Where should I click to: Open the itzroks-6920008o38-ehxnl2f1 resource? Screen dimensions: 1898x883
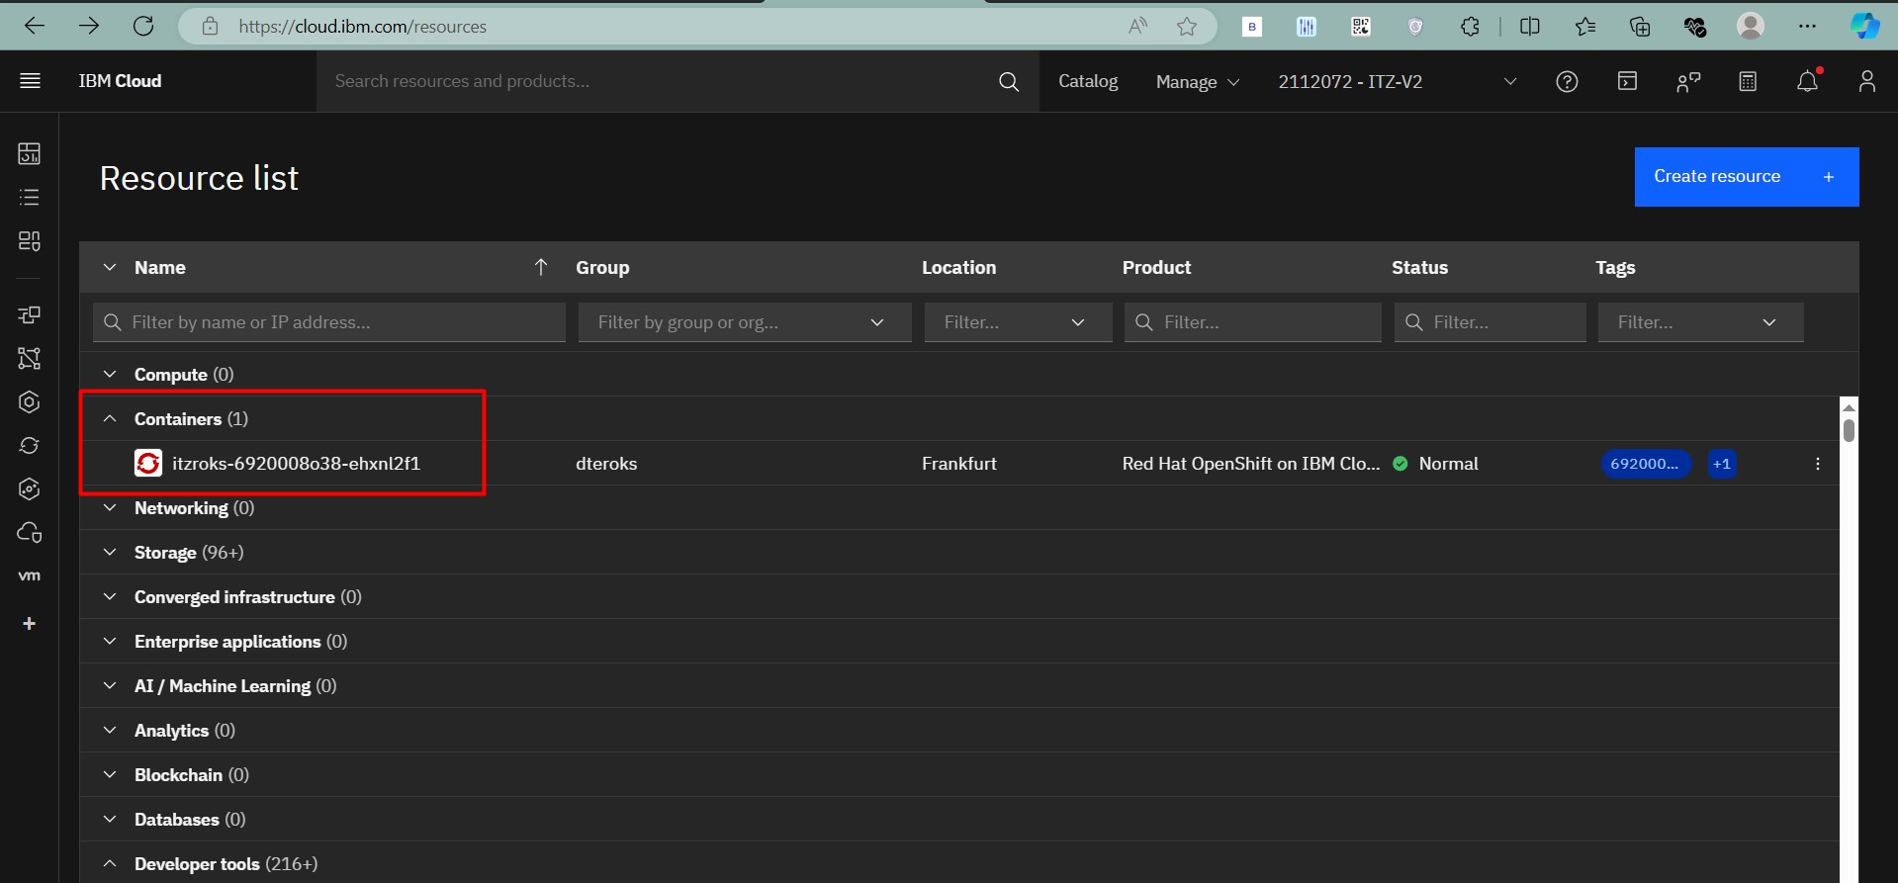click(x=296, y=464)
